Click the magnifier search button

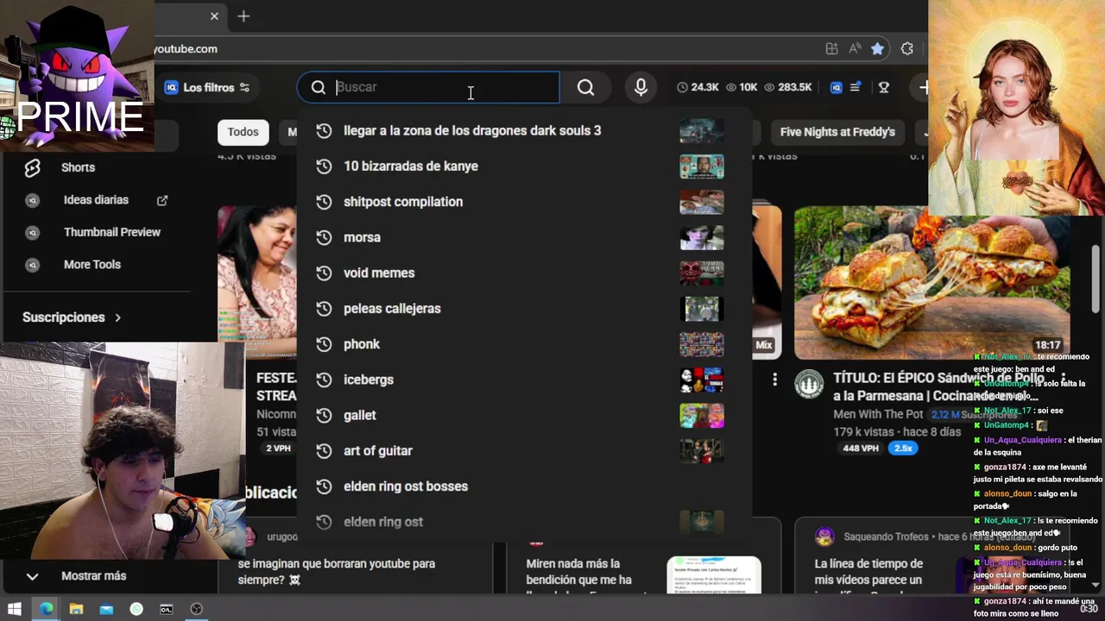tap(585, 87)
